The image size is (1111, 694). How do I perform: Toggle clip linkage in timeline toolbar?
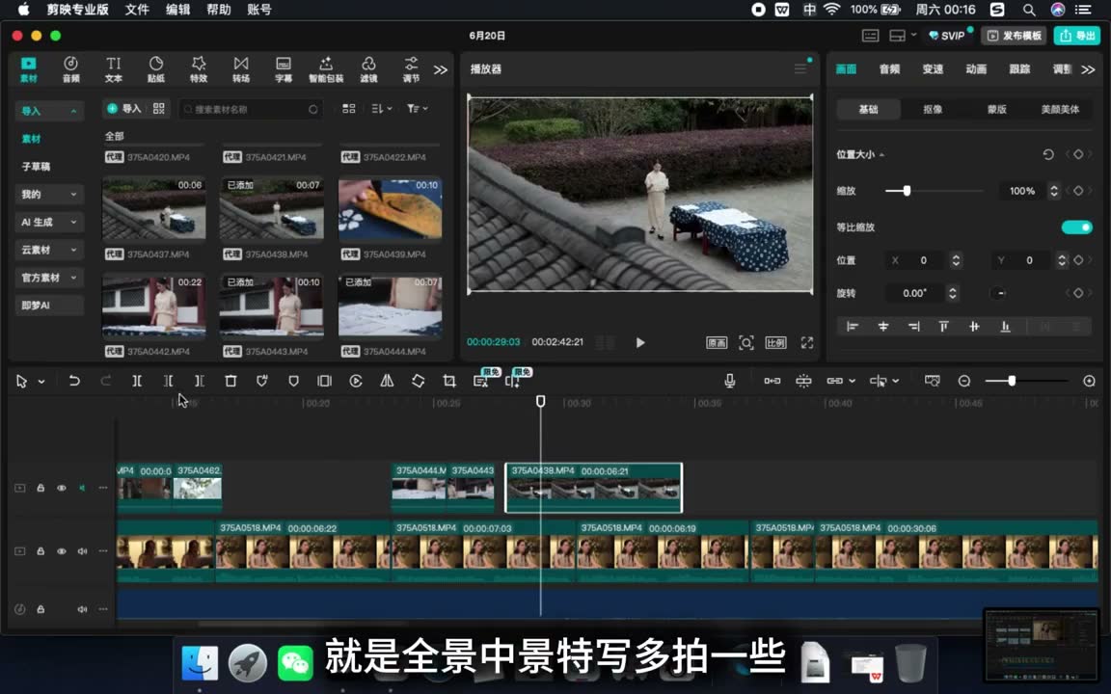pos(834,381)
